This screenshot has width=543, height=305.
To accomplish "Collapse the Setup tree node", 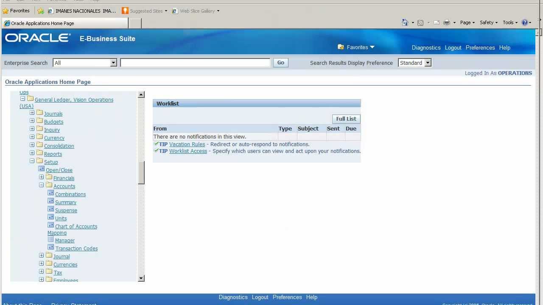I will coord(32,161).
